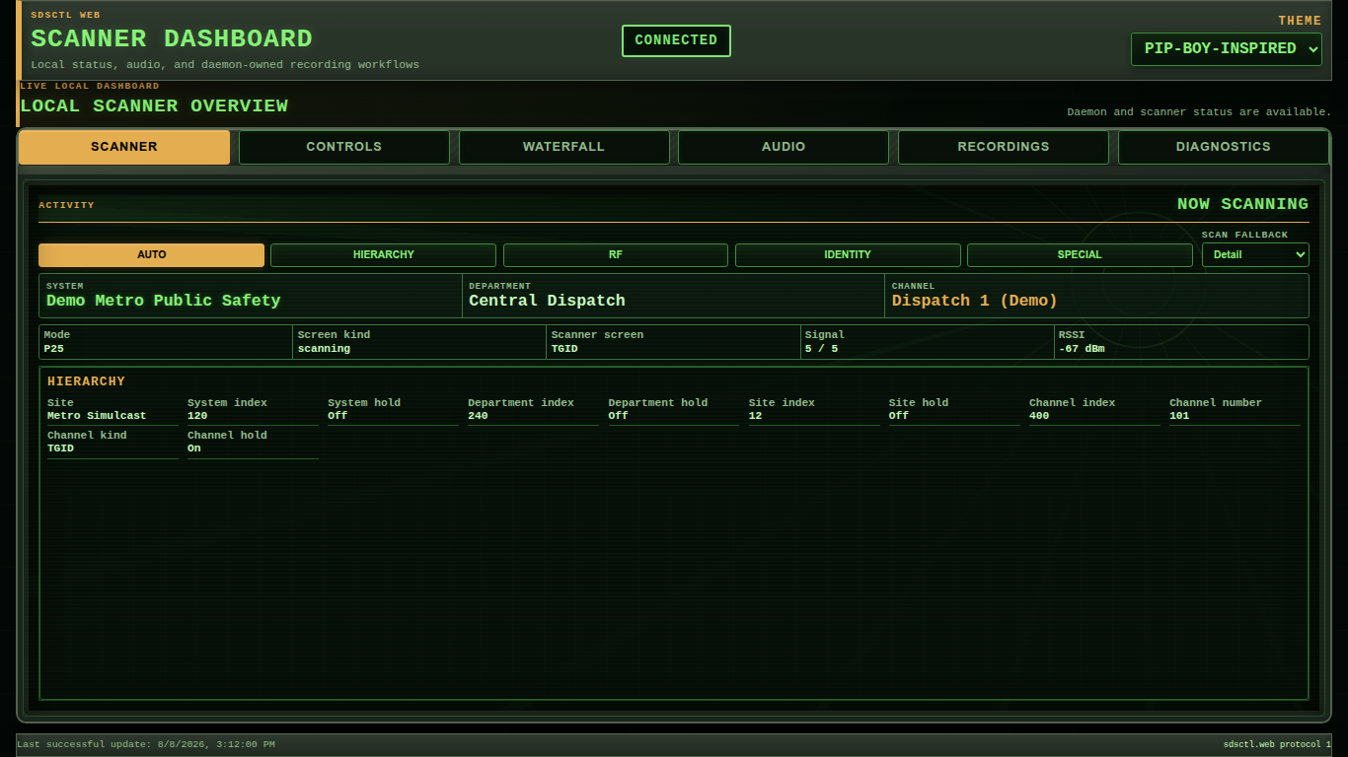
Task: Select the RF activity view button
Action: pyautogui.click(x=616, y=255)
